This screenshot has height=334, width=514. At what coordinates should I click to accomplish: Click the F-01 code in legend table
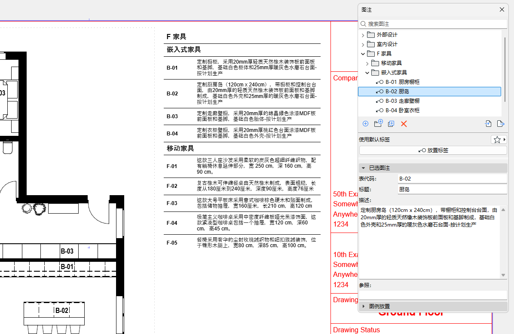coord(172,166)
